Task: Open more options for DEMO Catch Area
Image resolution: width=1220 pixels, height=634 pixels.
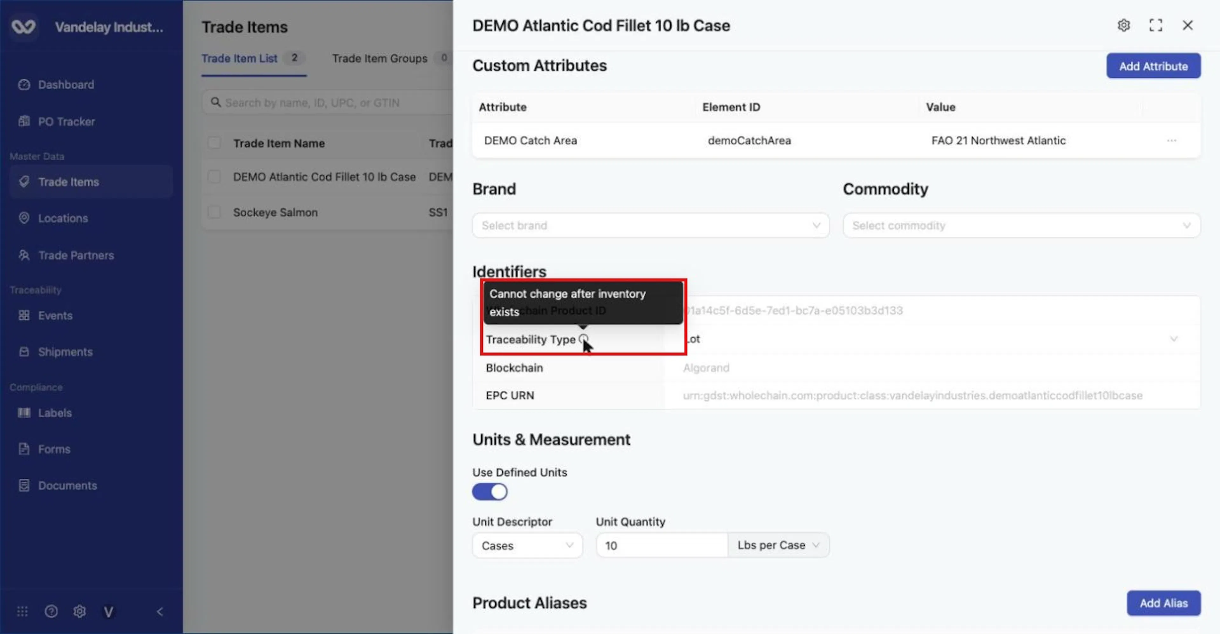Action: coord(1172,141)
